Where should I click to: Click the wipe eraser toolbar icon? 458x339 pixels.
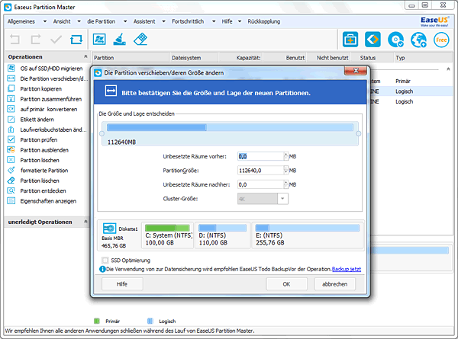(140, 39)
